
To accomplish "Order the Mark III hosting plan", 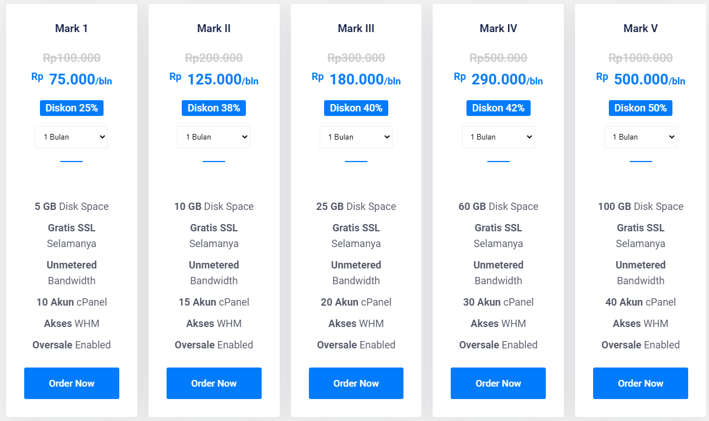I will tap(356, 383).
